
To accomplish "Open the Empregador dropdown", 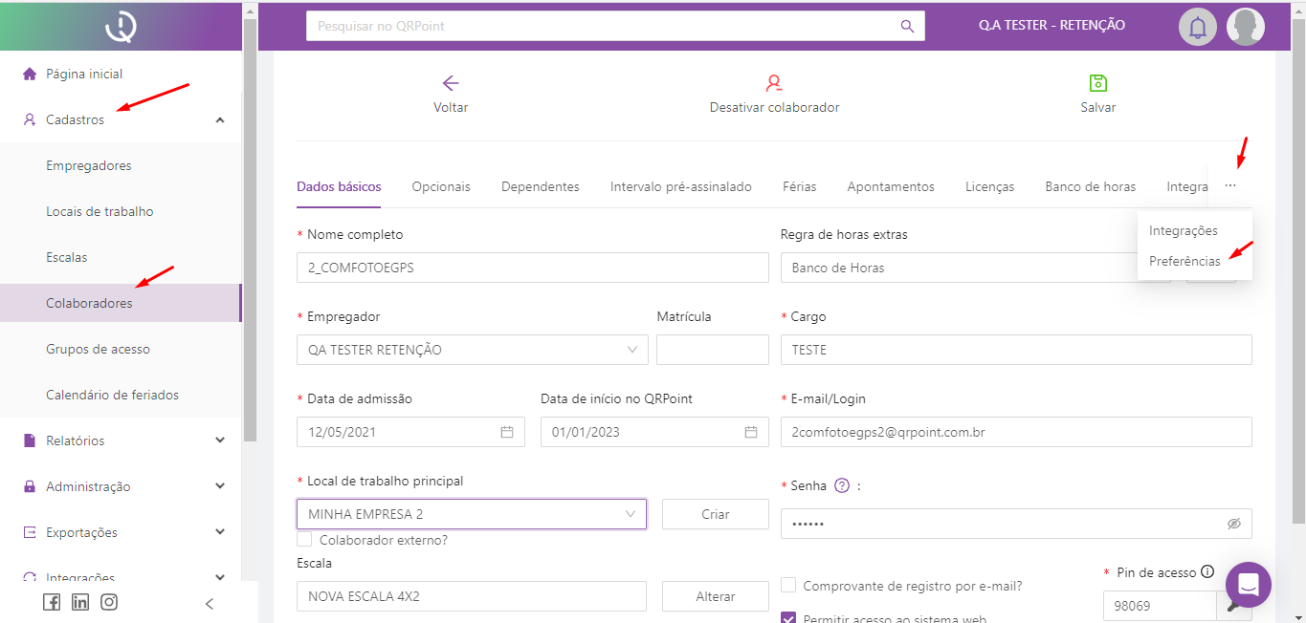I will pos(472,350).
